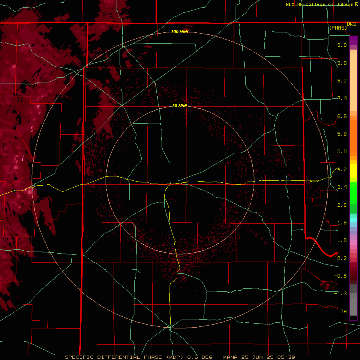Image resolution: width=360 pixels, height=360 pixels.
Task: Click the dark purple swatch atop the color bar
Action: pyautogui.click(x=353, y=40)
